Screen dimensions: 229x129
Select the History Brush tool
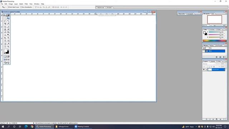pos(8,29)
